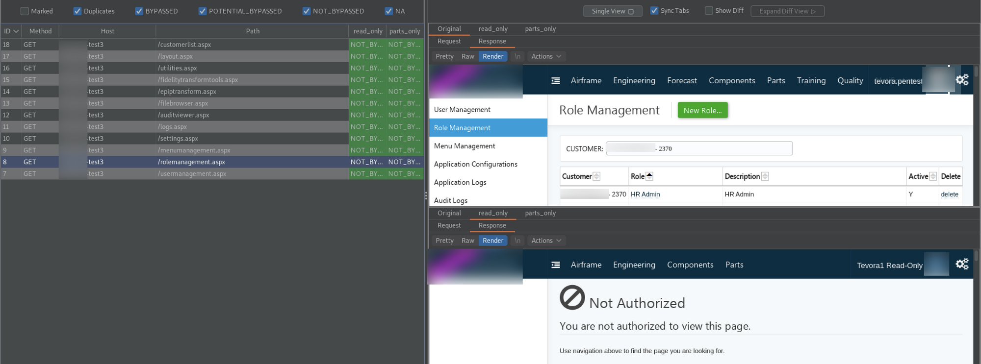Click the delete link for HR Admin role
This screenshot has height=364, width=981.
[949, 194]
